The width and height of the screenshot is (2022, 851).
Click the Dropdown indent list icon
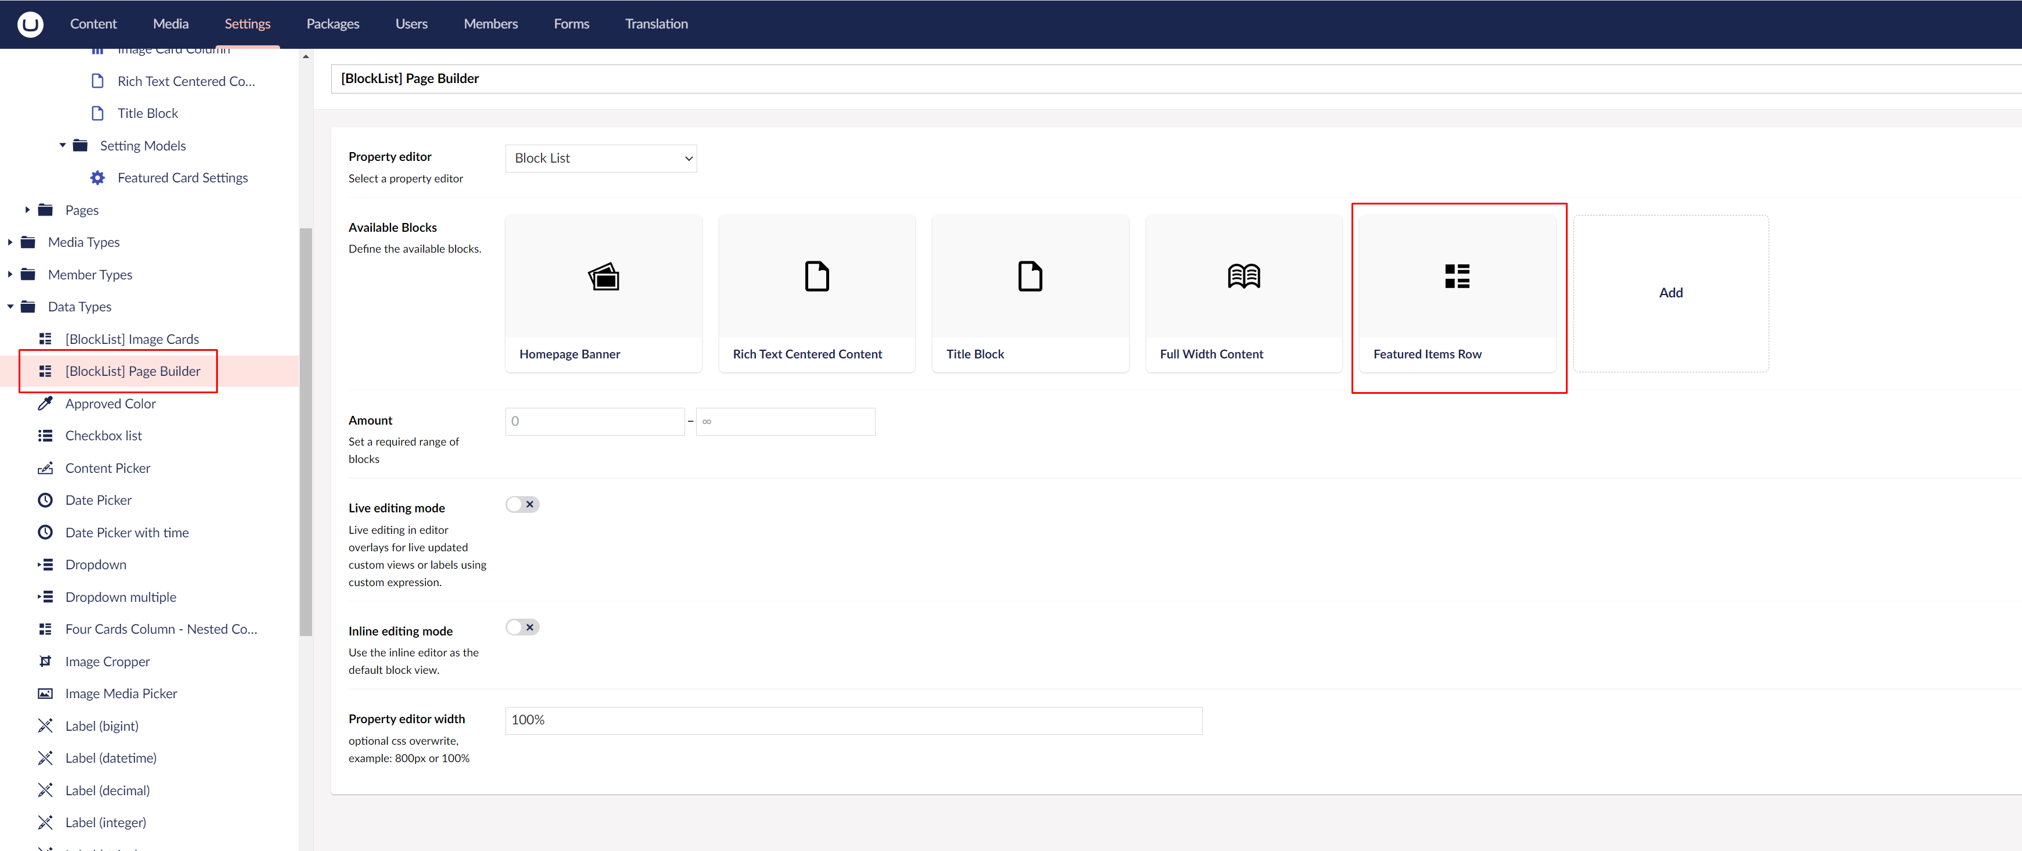[x=45, y=563]
